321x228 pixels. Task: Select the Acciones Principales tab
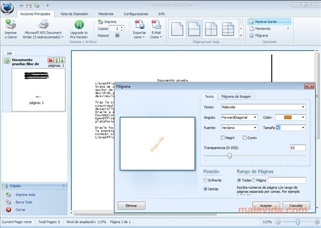coord(35,14)
